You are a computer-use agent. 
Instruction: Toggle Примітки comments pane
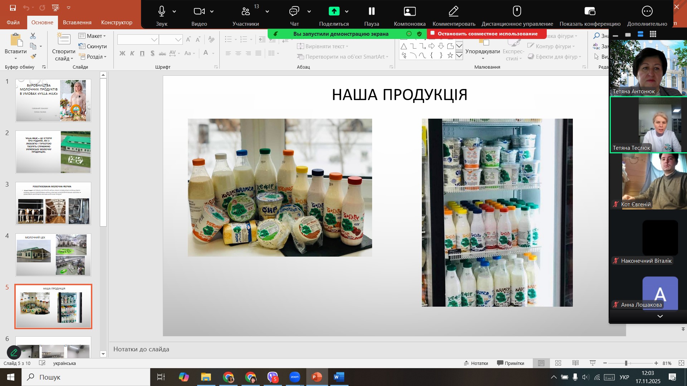pos(511,363)
